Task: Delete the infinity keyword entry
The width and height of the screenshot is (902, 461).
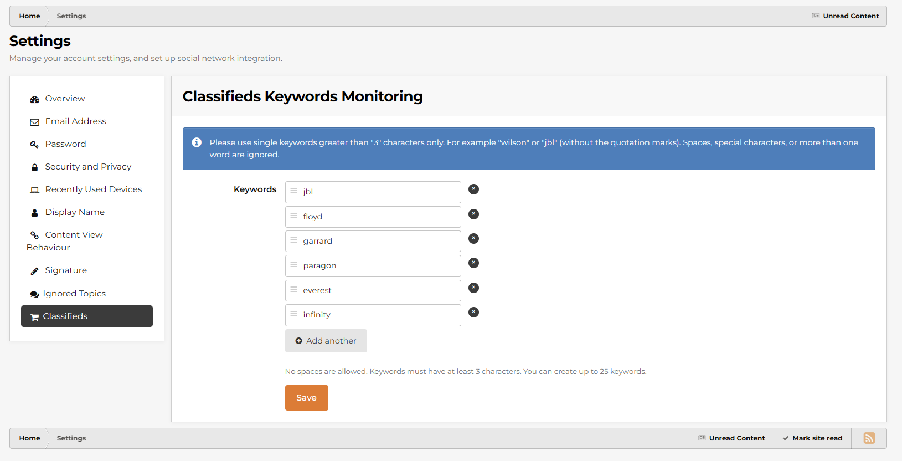Action: [x=473, y=313]
